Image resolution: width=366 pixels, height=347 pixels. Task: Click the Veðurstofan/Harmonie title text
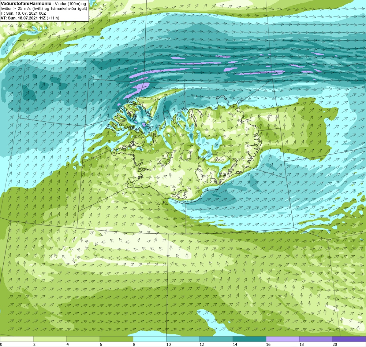[x=26, y=4]
